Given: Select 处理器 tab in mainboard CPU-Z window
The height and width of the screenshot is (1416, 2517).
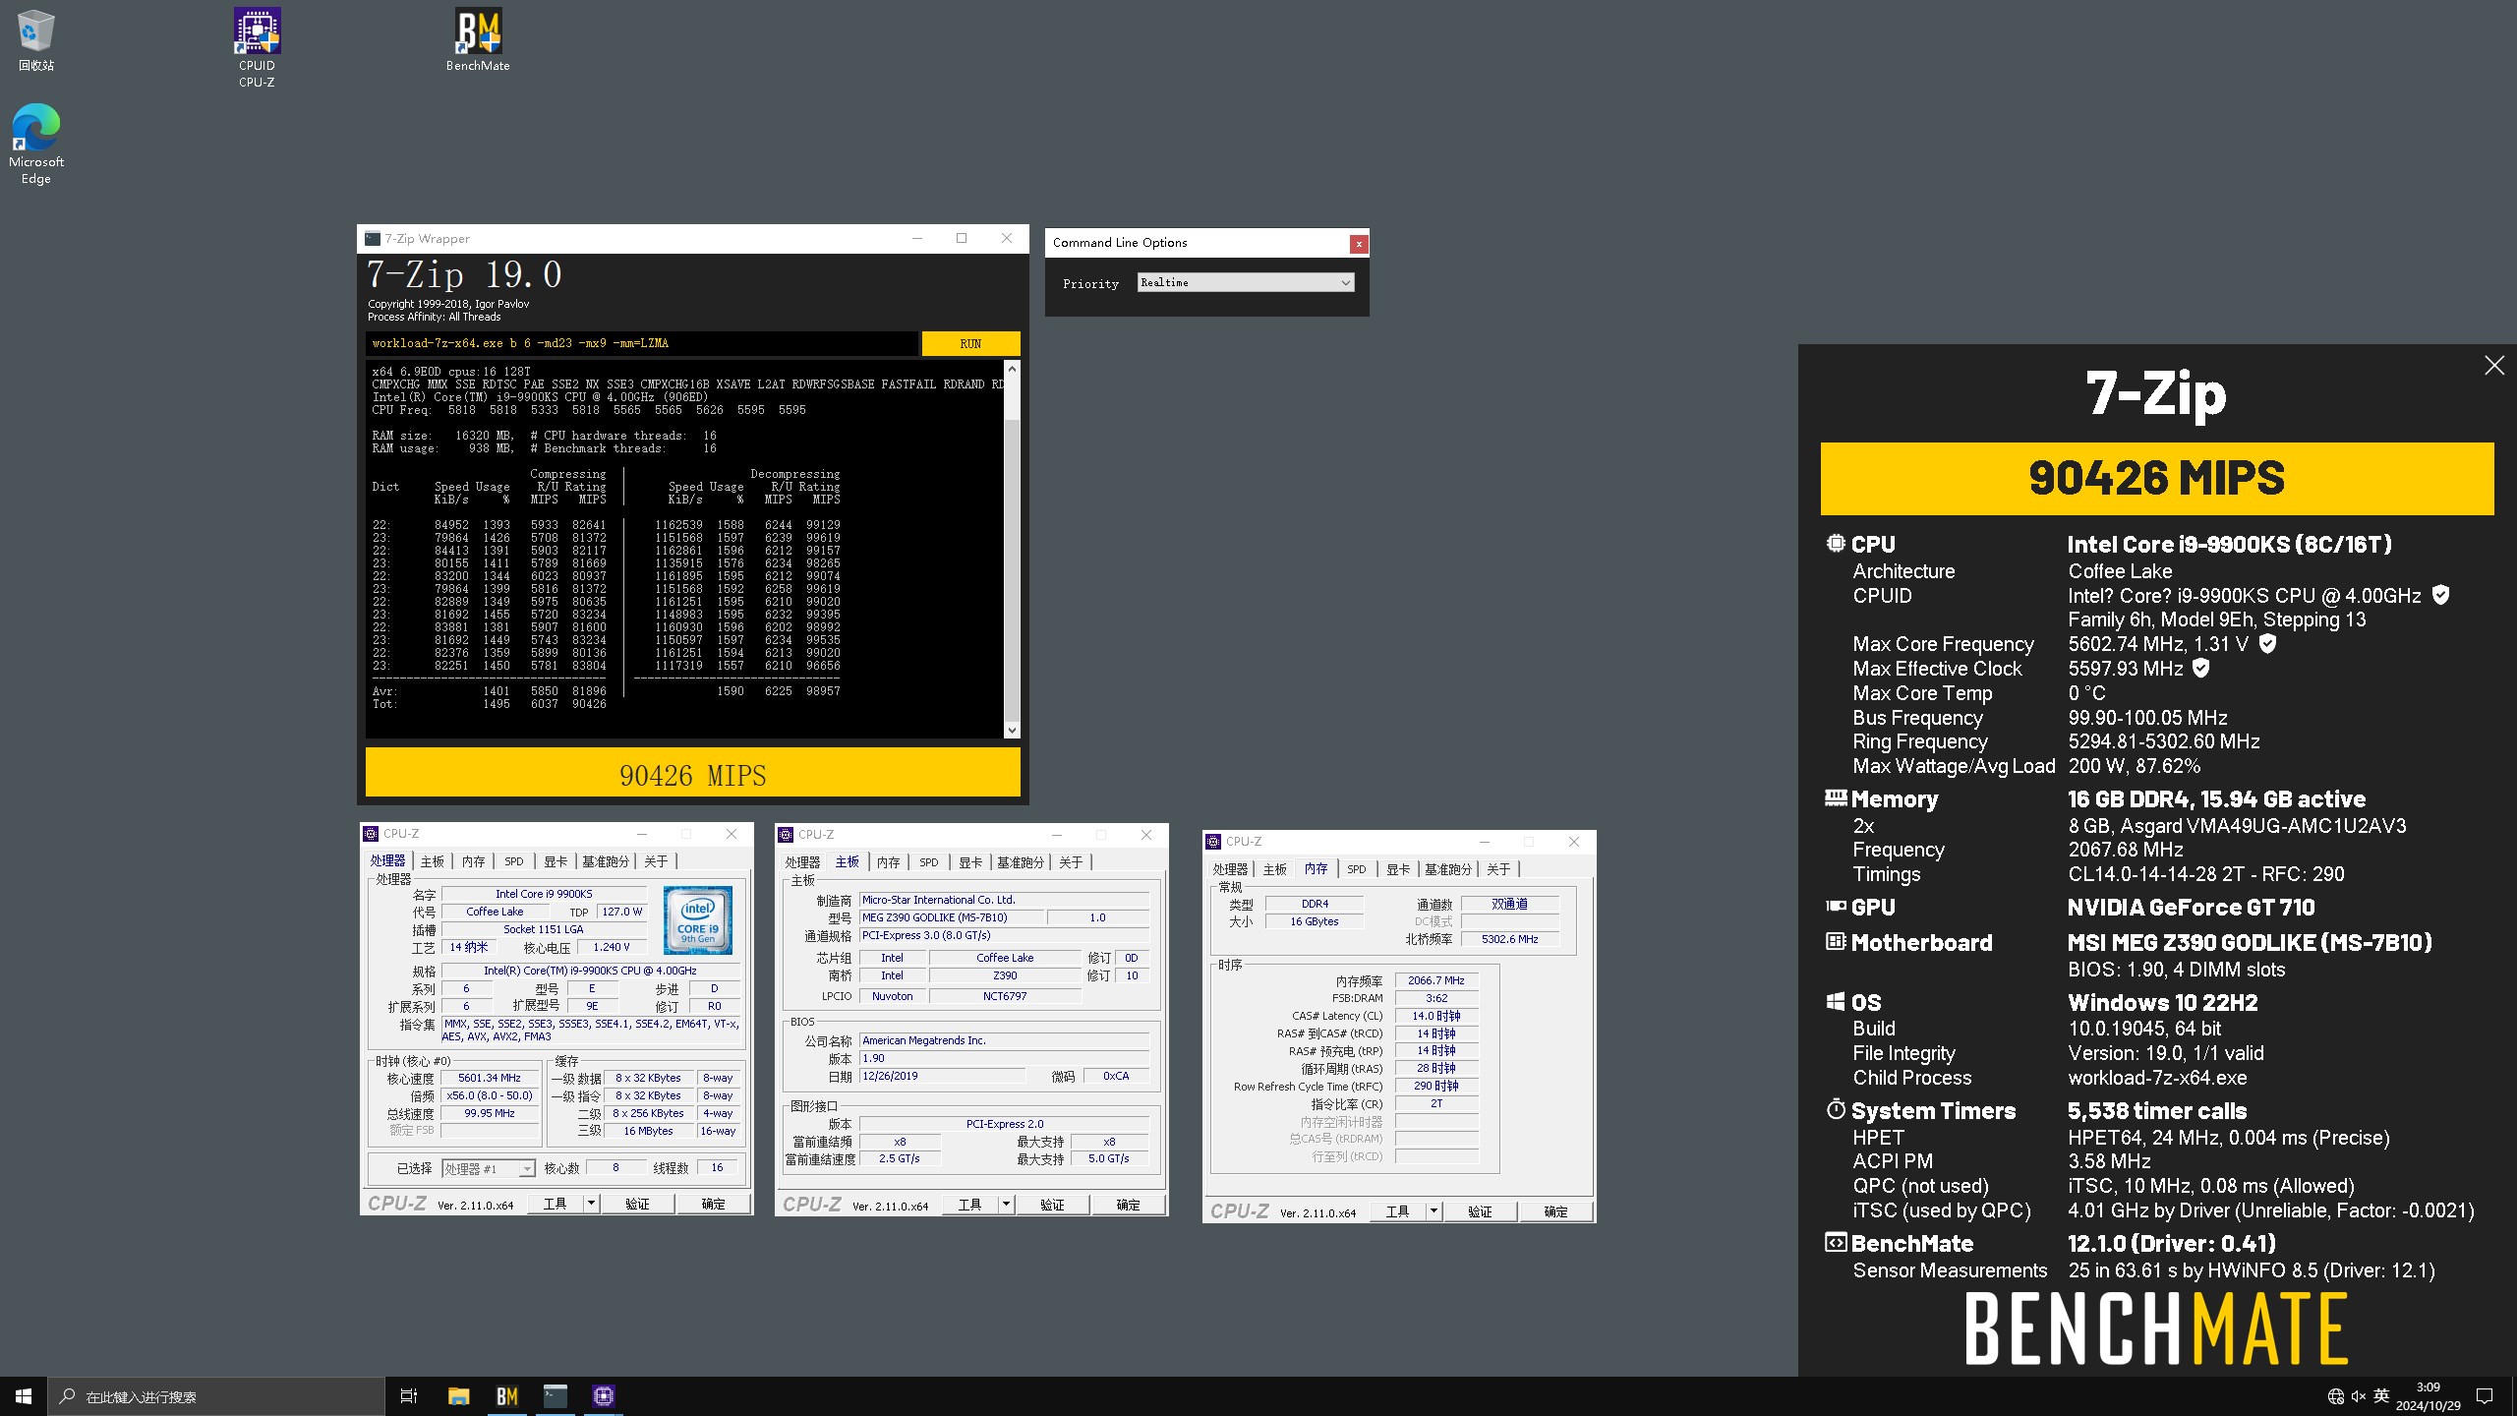Looking at the screenshot, I should point(802,862).
